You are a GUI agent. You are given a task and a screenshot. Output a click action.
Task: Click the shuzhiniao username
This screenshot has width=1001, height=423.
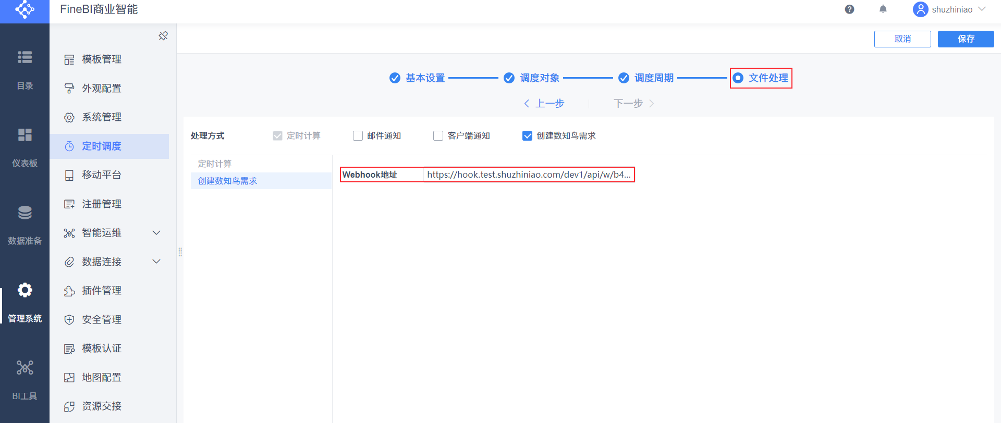coord(952,9)
